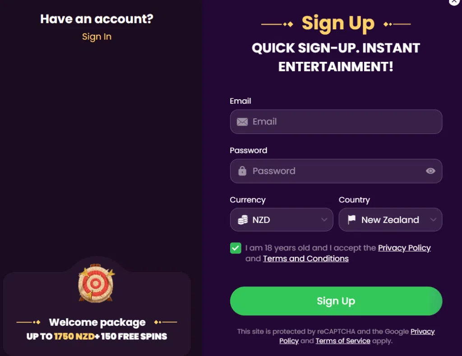Click the envelope icon in Email field

tap(242, 122)
